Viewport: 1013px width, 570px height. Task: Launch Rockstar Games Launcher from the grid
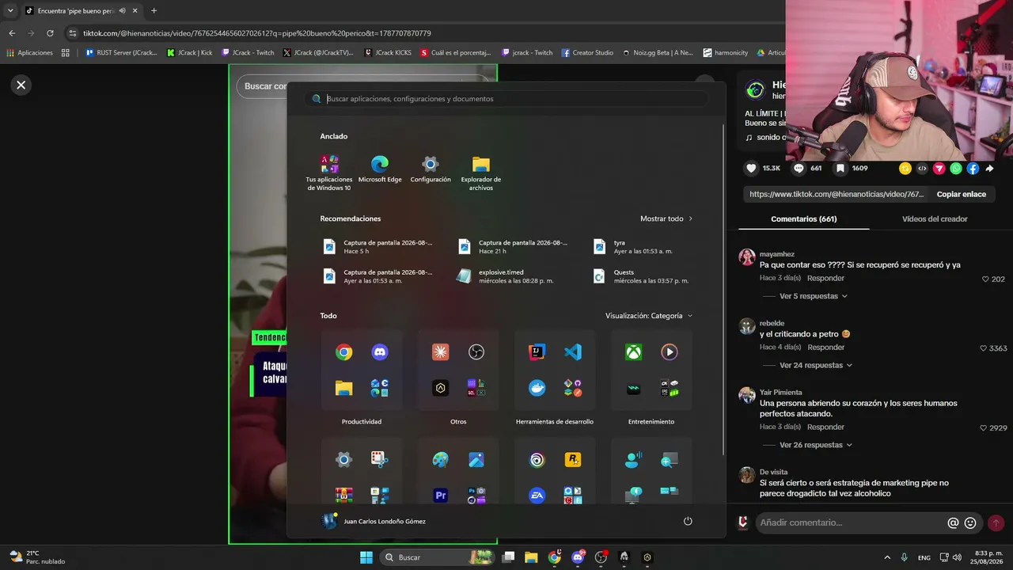tap(573, 460)
